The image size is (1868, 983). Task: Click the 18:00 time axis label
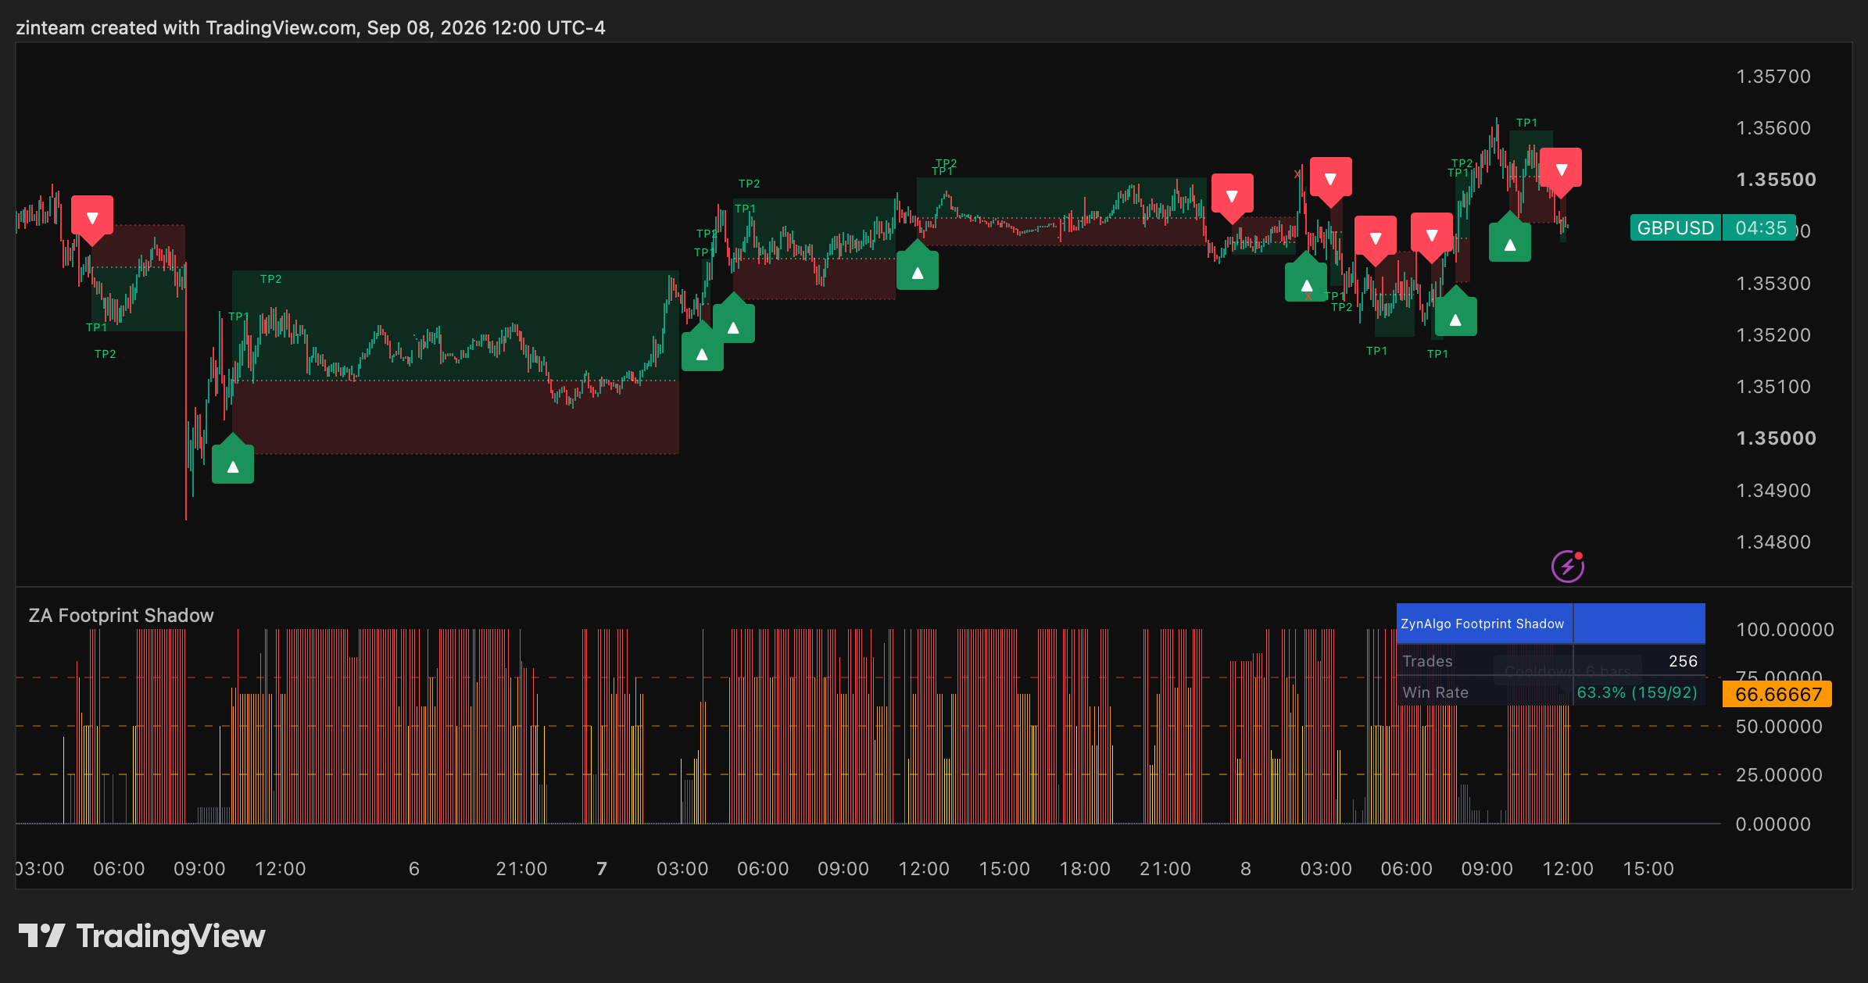[x=1085, y=869]
